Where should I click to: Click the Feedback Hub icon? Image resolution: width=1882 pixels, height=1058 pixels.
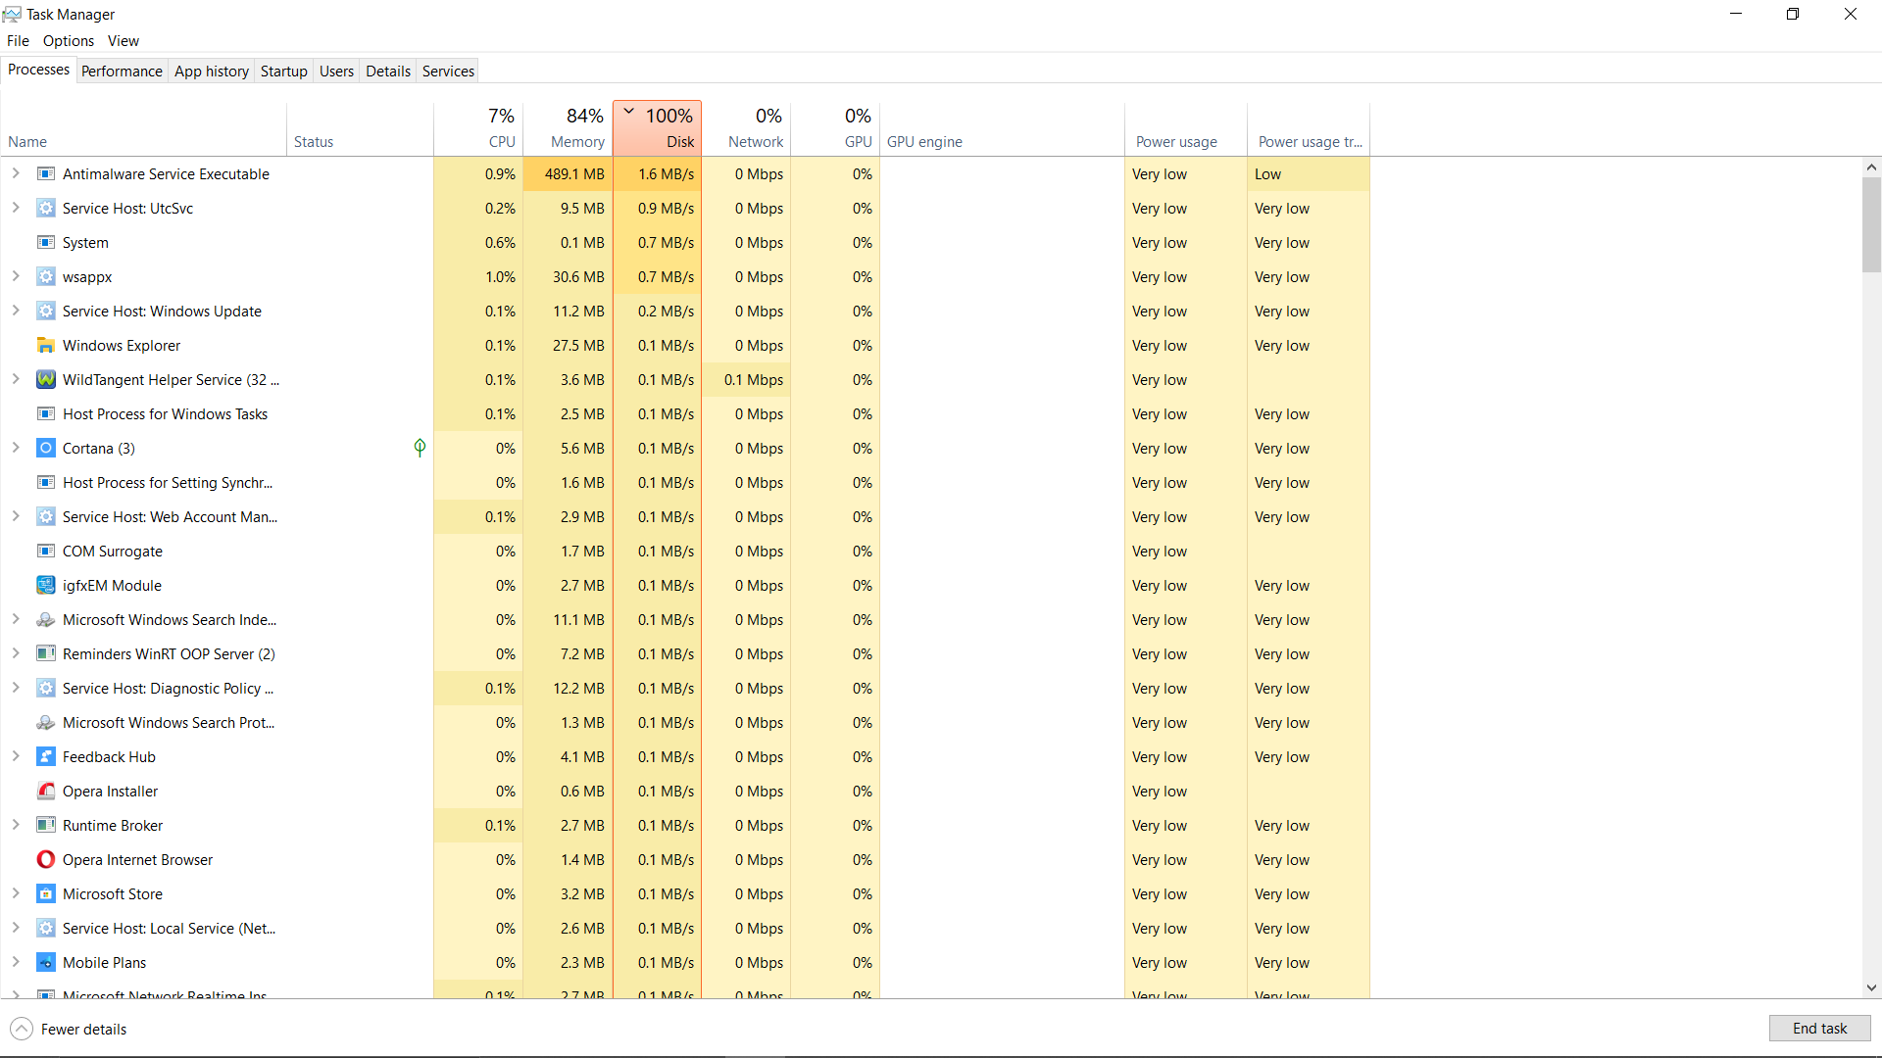[x=46, y=757]
